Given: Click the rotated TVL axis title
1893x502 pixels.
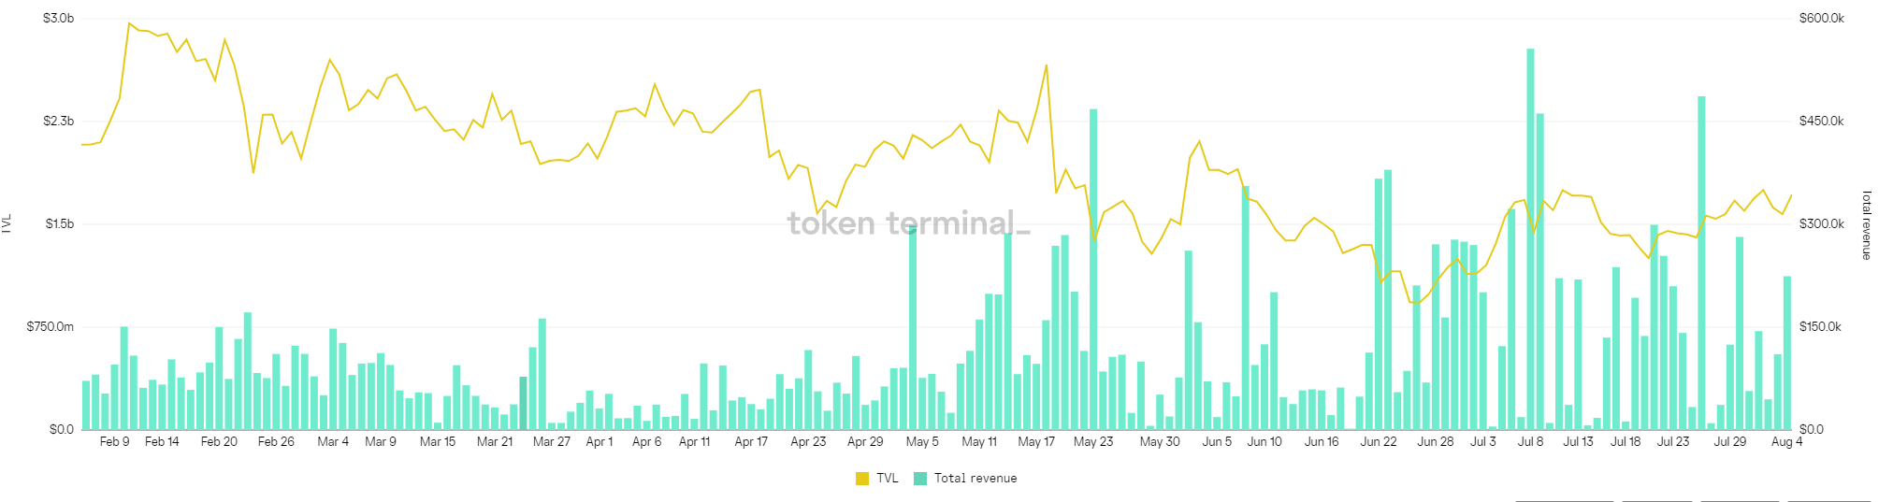Looking at the screenshot, I should point(7,223).
